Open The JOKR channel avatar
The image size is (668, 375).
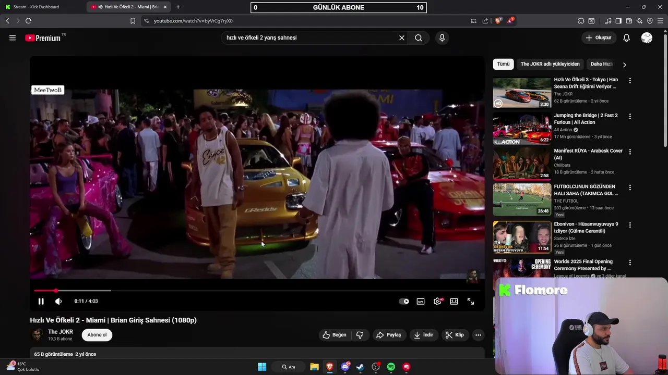pyautogui.click(x=37, y=335)
